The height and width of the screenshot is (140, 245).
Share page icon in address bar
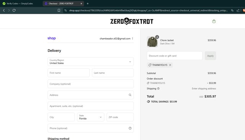pos(238,10)
